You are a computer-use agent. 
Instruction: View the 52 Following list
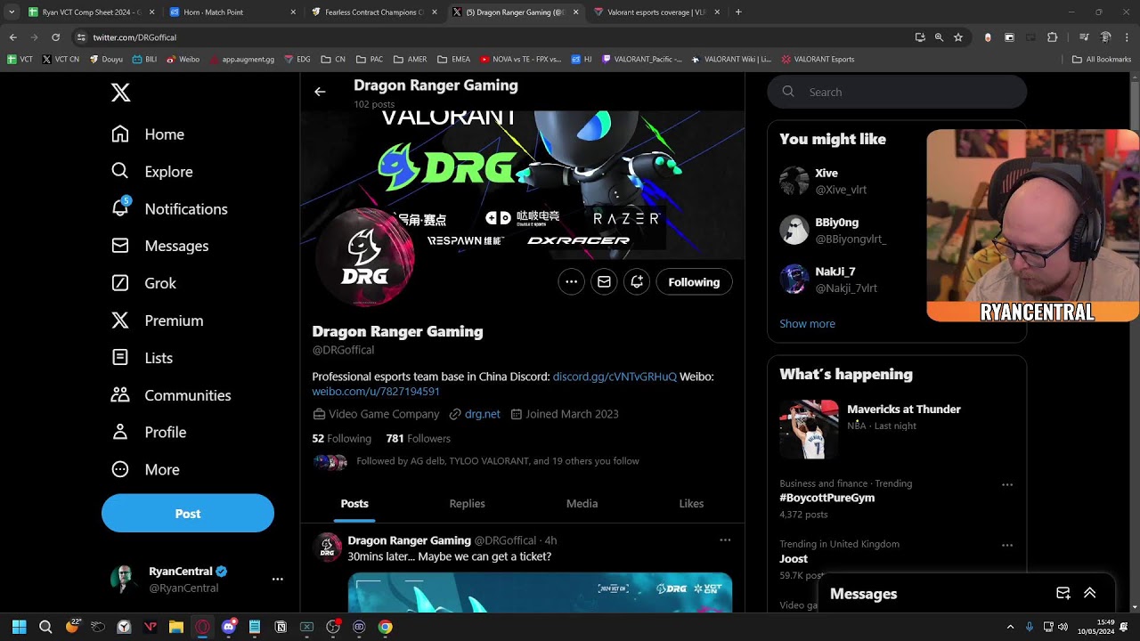click(x=341, y=439)
